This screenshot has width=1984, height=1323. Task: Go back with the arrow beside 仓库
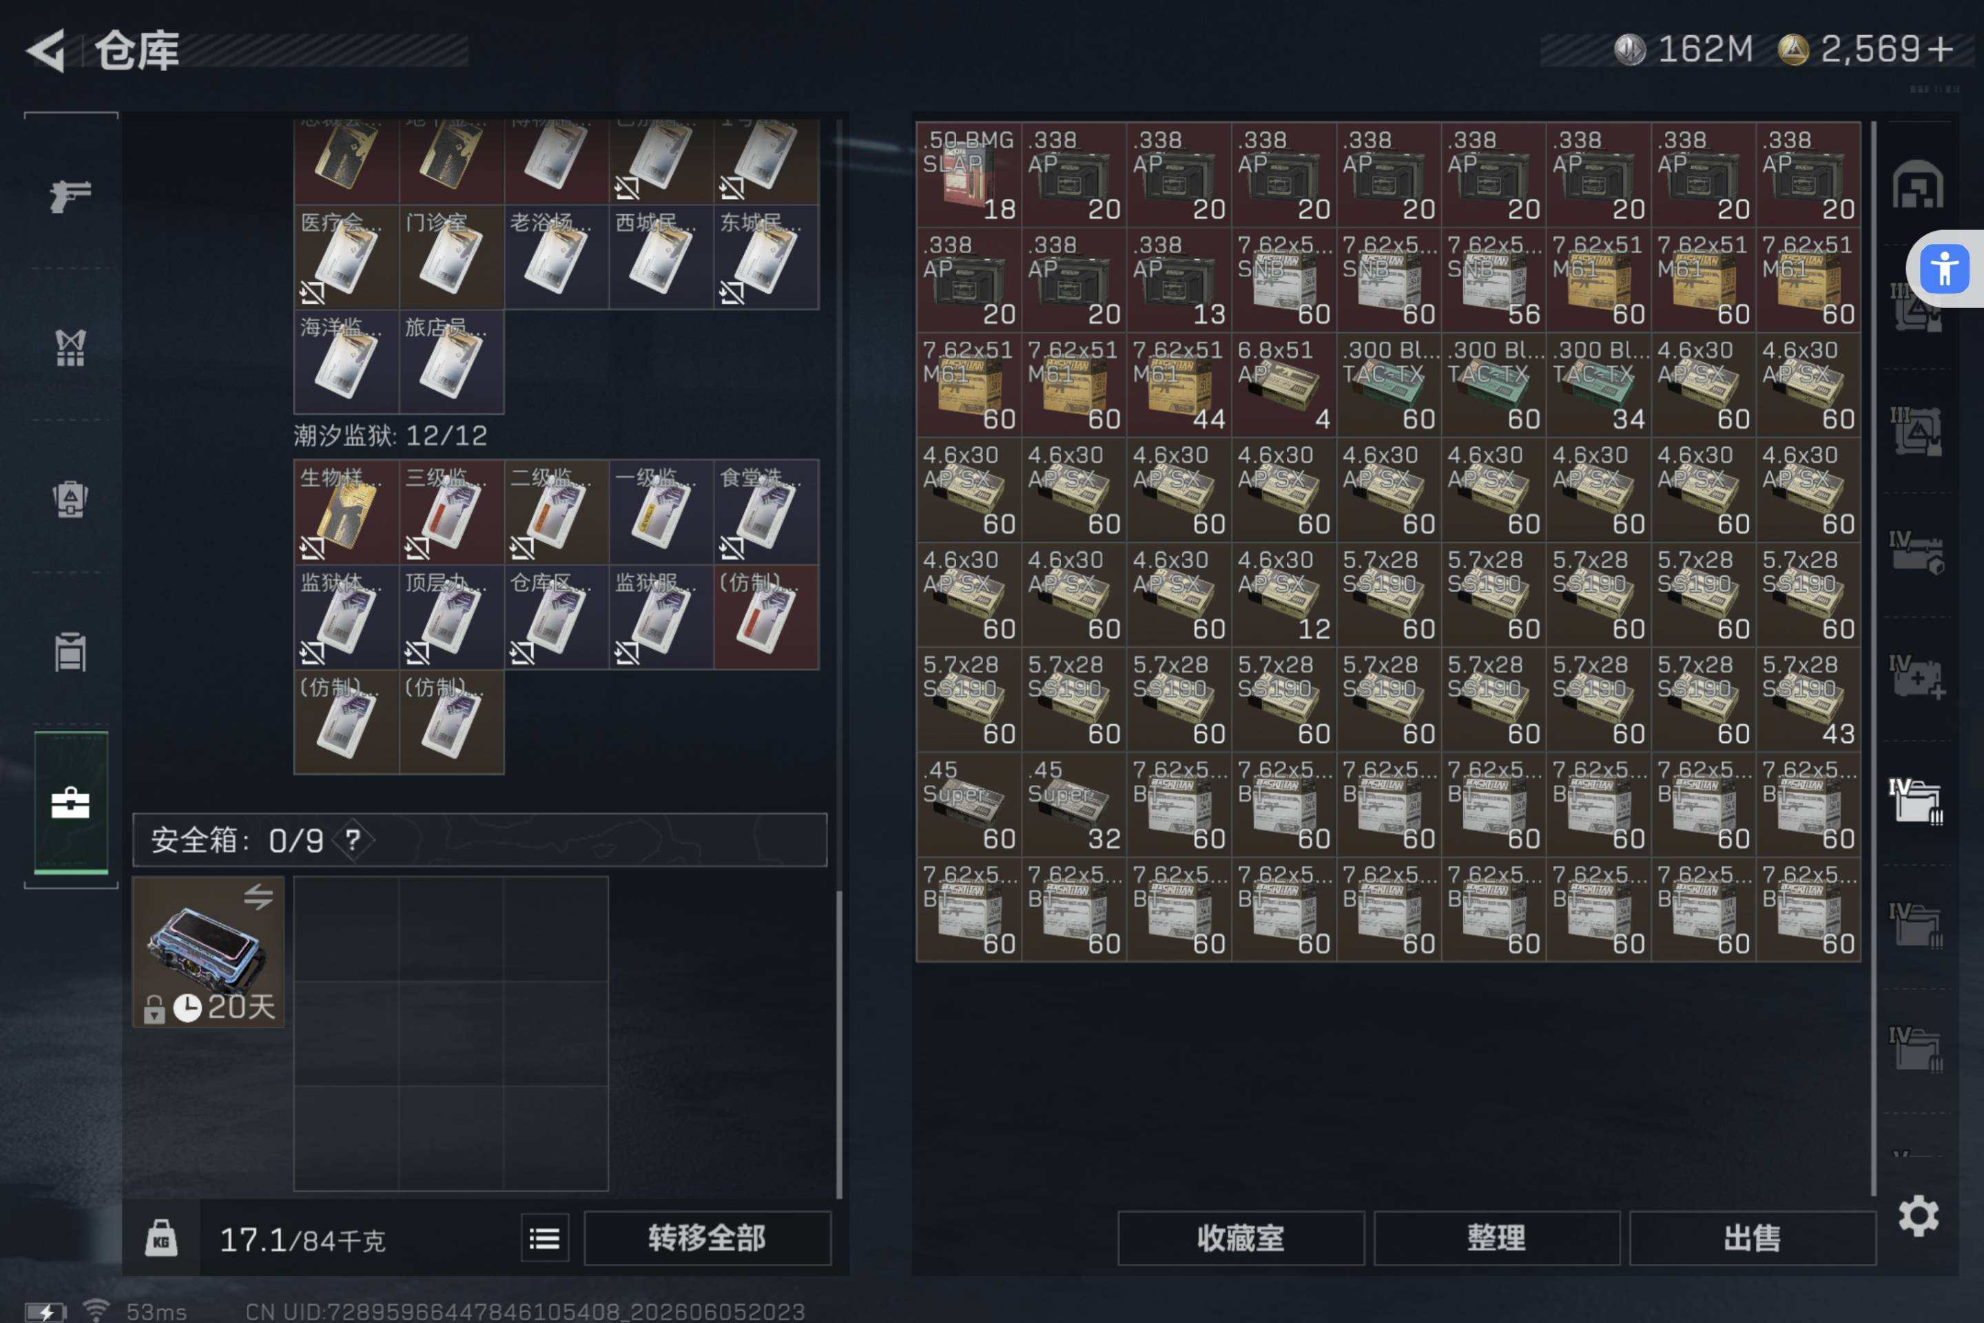click(x=46, y=50)
